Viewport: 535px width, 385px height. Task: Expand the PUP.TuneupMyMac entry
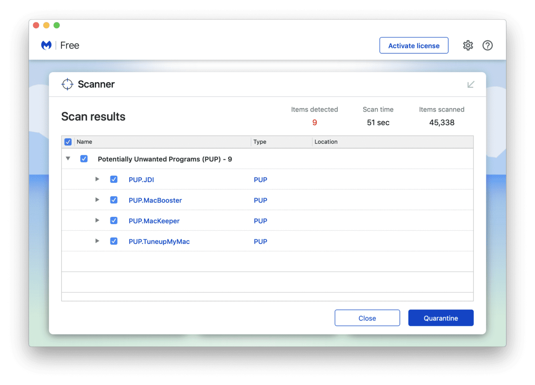[x=97, y=241]
